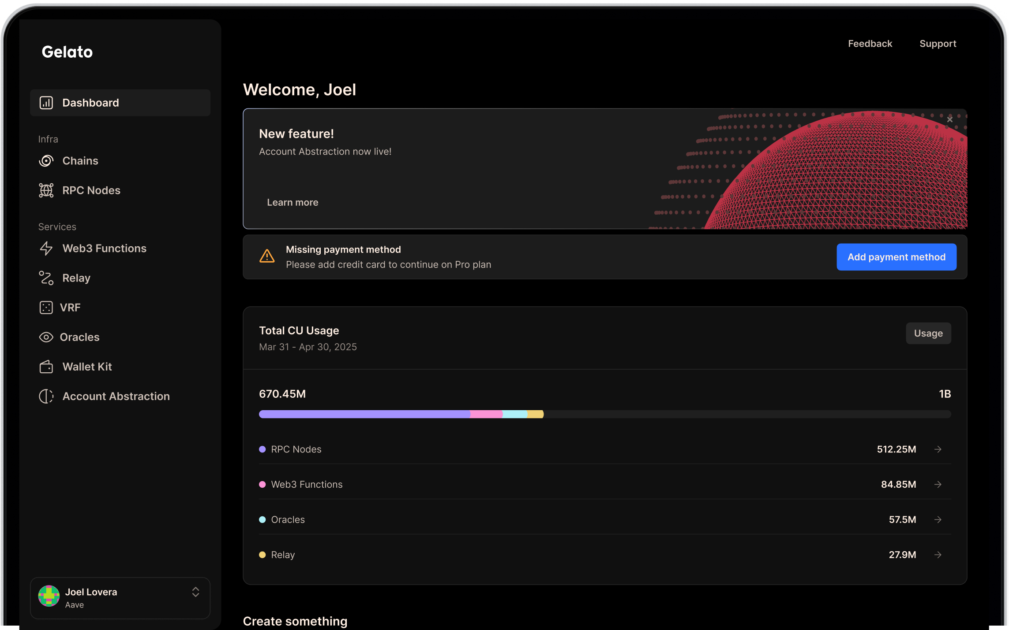The height and width of the screenshot is (630, 1009).
Task: Click the RPC Nodes network icon
Action: click(46, 190)
